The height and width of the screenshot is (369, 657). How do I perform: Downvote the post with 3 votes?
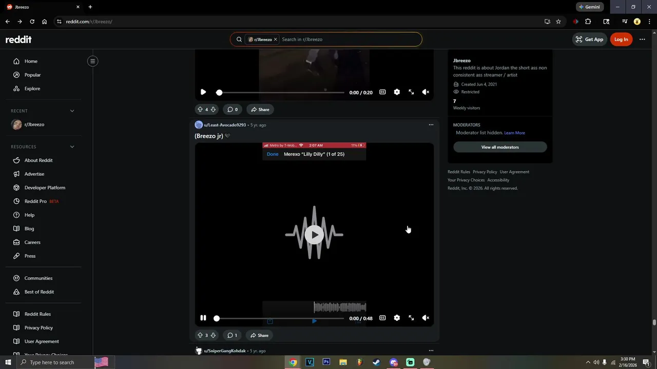pyautogui.click(x=213, y=335)
